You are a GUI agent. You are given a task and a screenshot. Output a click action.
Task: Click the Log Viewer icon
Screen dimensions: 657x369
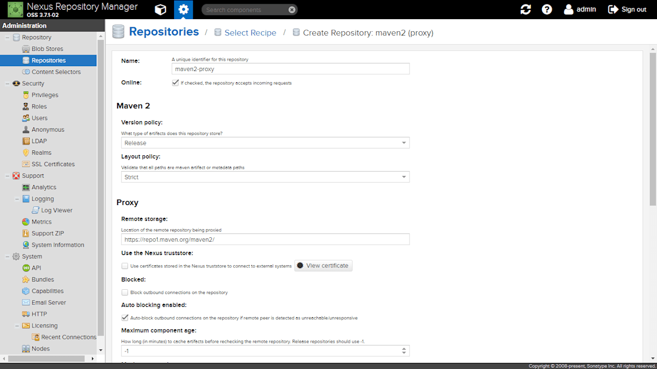click(36, 210)
